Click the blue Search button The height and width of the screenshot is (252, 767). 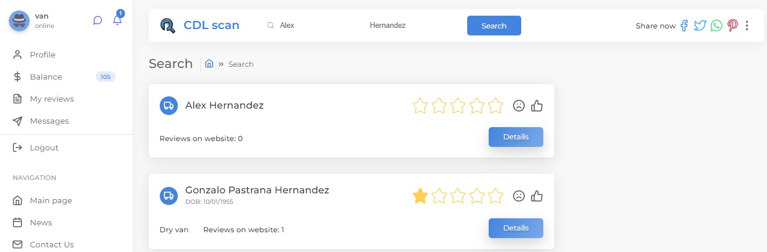coord(494,26)
